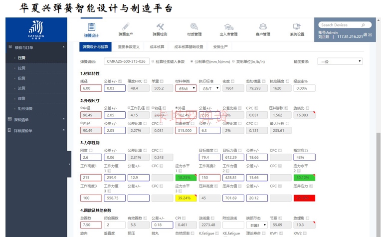Screen dimensions: 385x237
Task: Select the 内径 radio button
Action: 81,123
